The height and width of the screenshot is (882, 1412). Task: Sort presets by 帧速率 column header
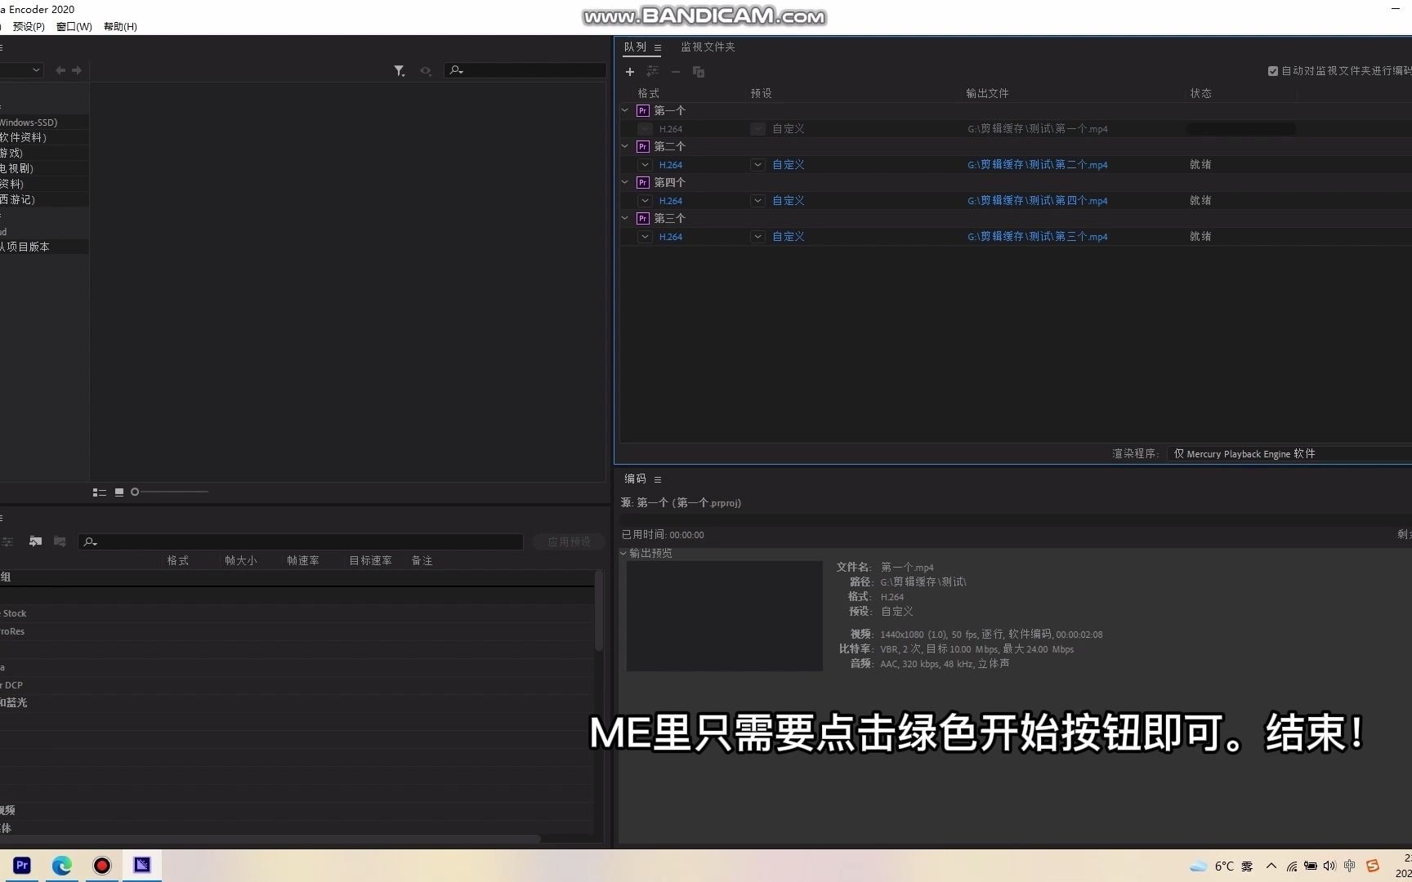tap(303, 561)
